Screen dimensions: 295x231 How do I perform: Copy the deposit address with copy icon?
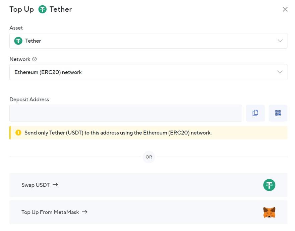pos(255,113)
